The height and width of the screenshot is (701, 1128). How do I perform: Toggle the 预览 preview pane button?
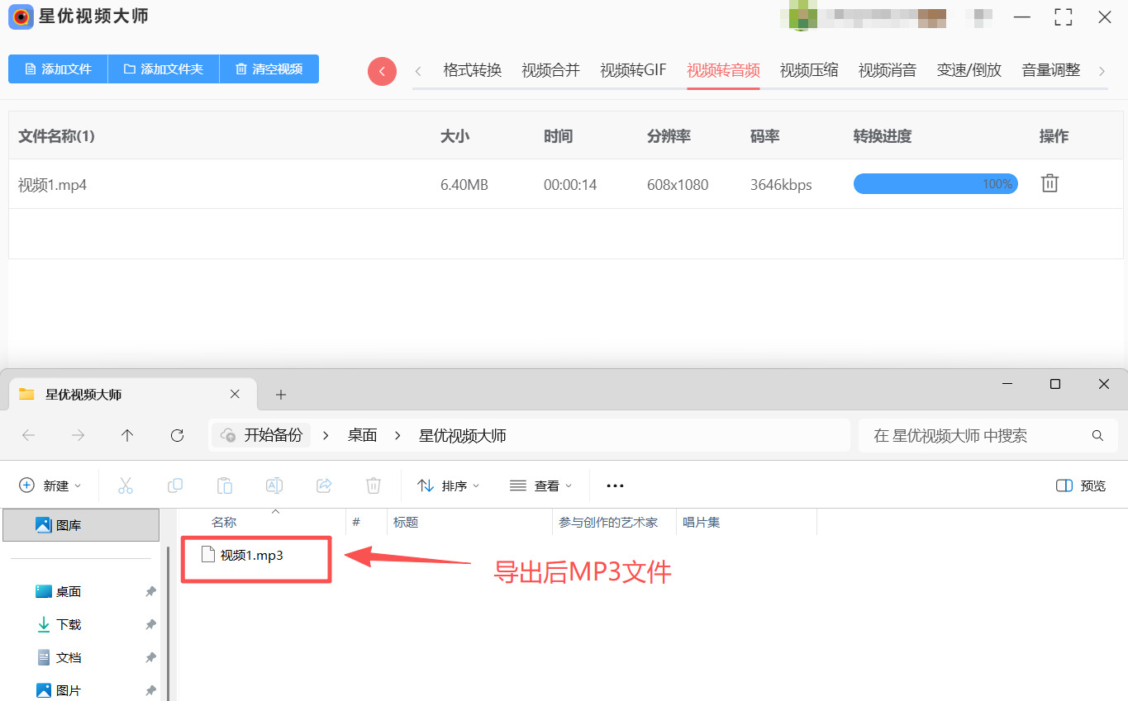1081,485
